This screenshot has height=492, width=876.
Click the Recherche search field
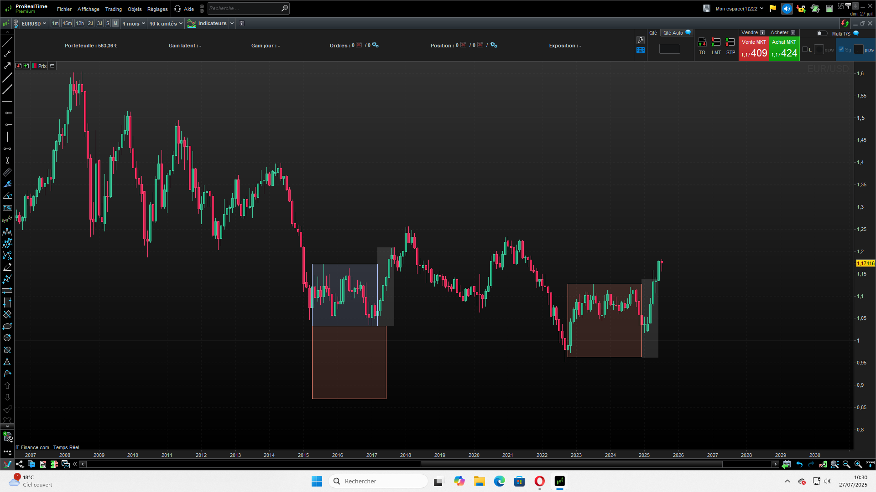[x=244, y=8]
